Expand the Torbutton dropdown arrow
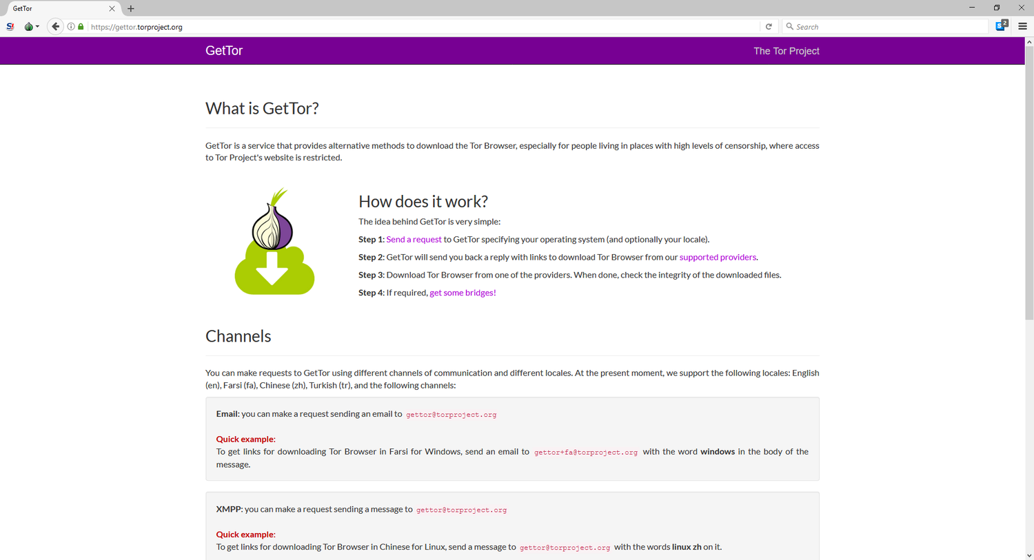The image size is (1034, 560). point(37,27)
